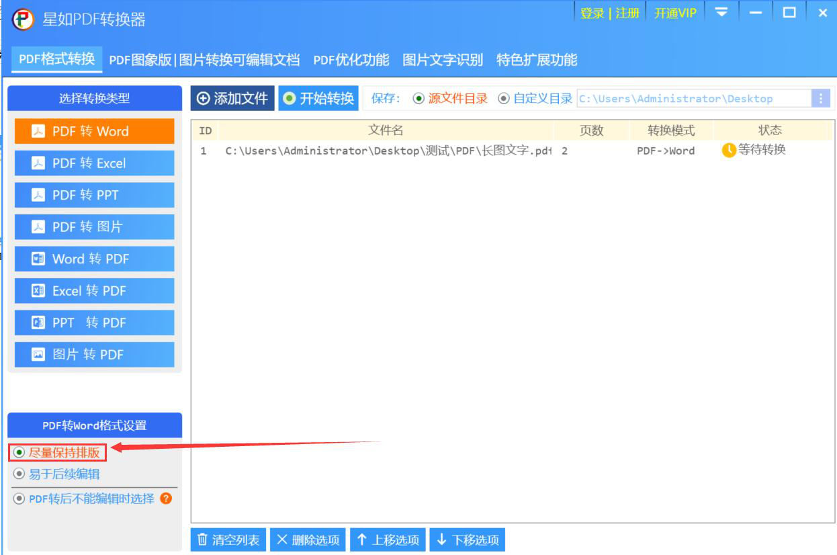Viewport: 837px width, 555px height.
Task: Choose PPT 转 PDF conversion type
Action: pyautogui.click(x=94, y=323)
